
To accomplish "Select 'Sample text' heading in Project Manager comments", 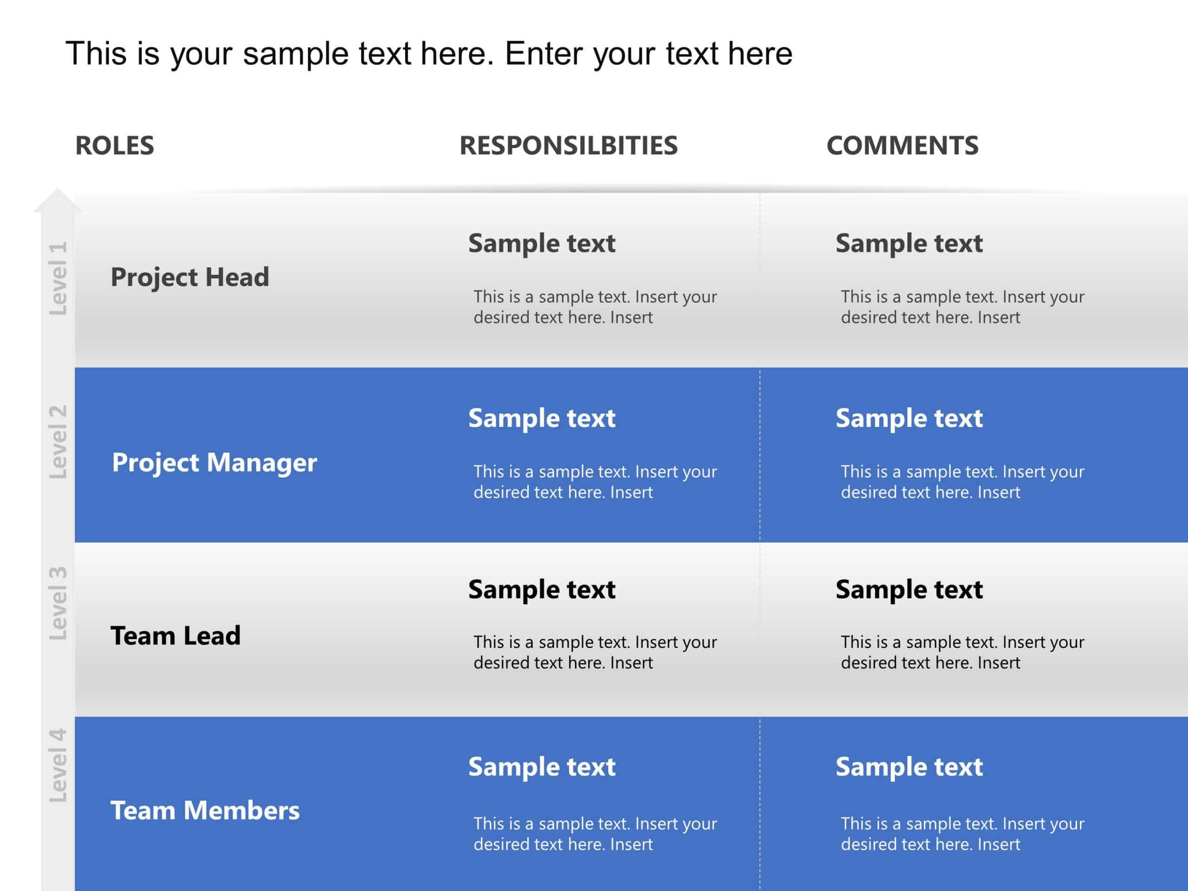I will [909, 419].
